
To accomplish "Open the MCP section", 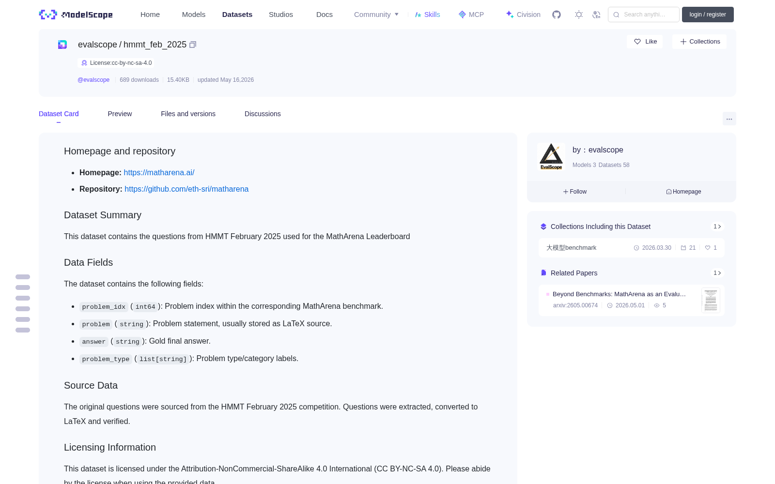I will coord(471,15).
